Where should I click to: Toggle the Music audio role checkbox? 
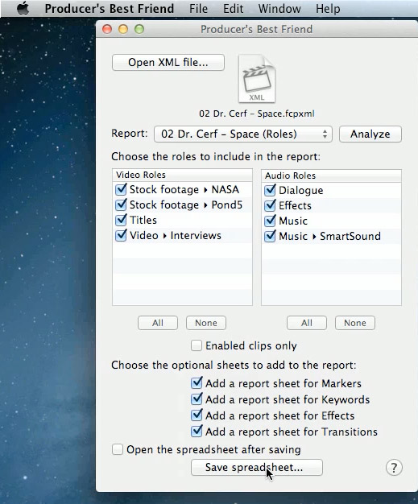pyautogui.click(x=270, y=221)
